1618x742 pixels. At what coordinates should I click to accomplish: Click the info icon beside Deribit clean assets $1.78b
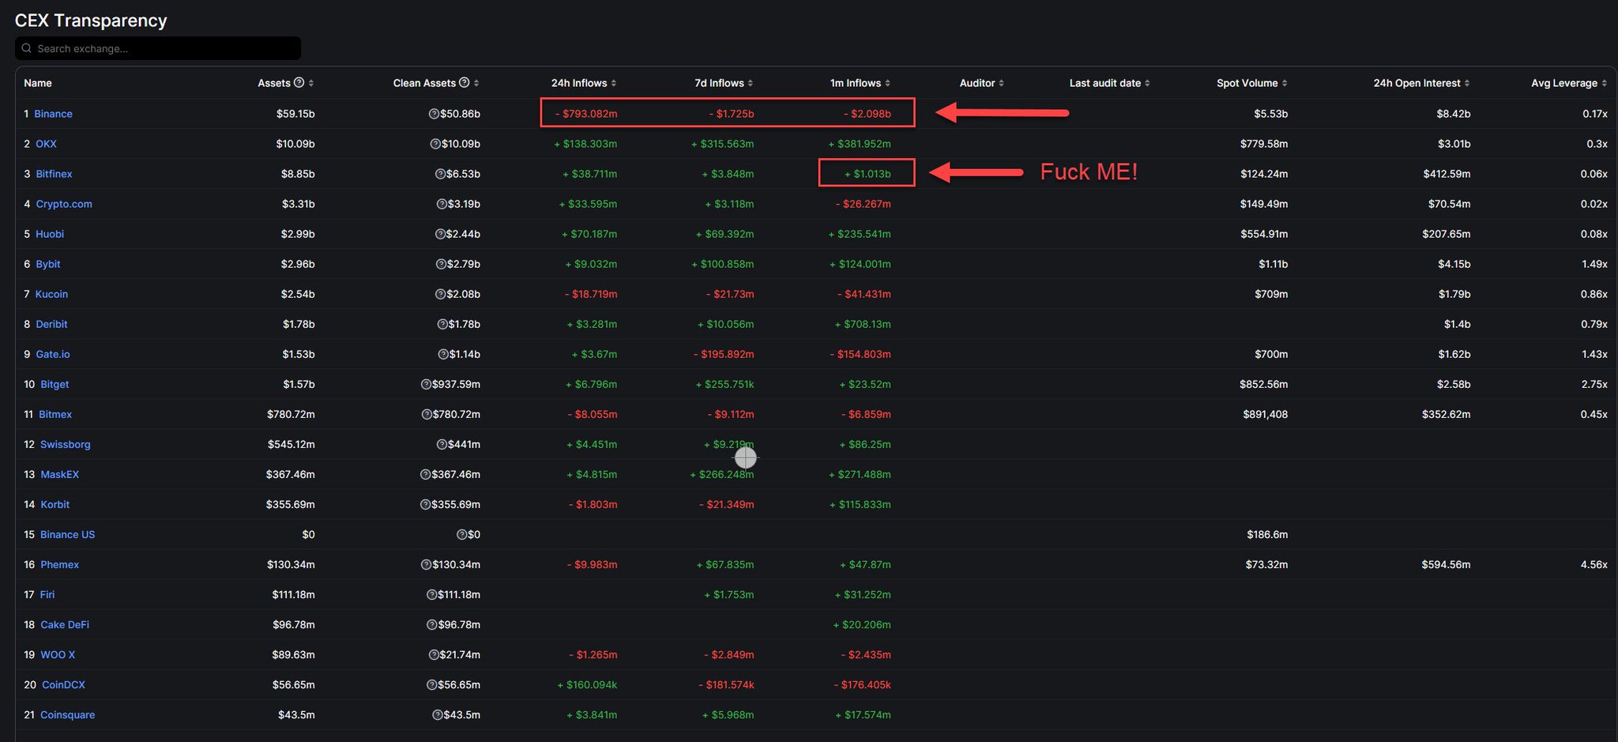(442, 324)
